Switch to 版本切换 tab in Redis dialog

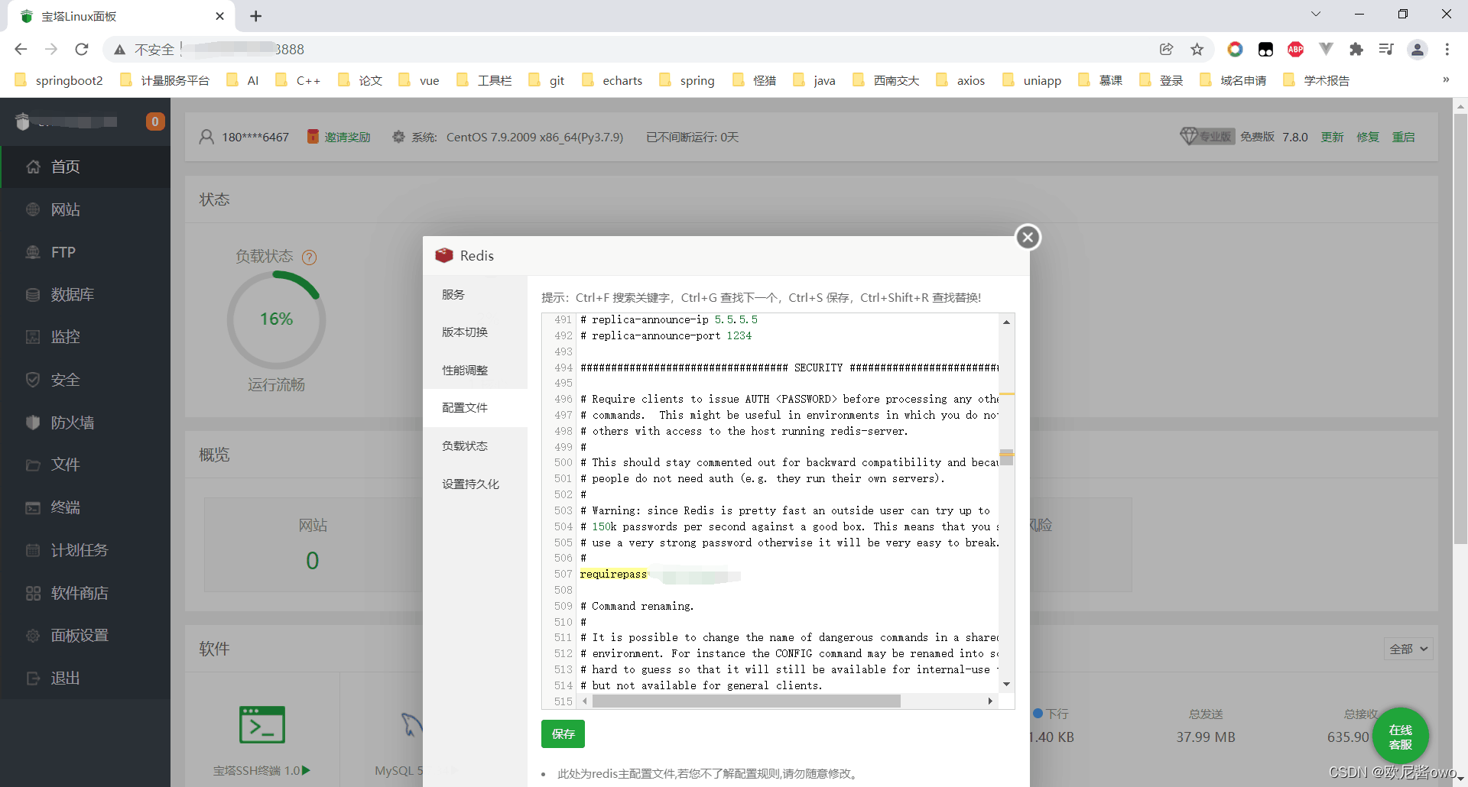point(475,332)
